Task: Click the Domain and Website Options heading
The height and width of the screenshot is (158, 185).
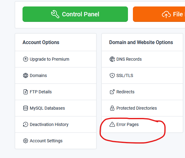Action: click(141, 42)
